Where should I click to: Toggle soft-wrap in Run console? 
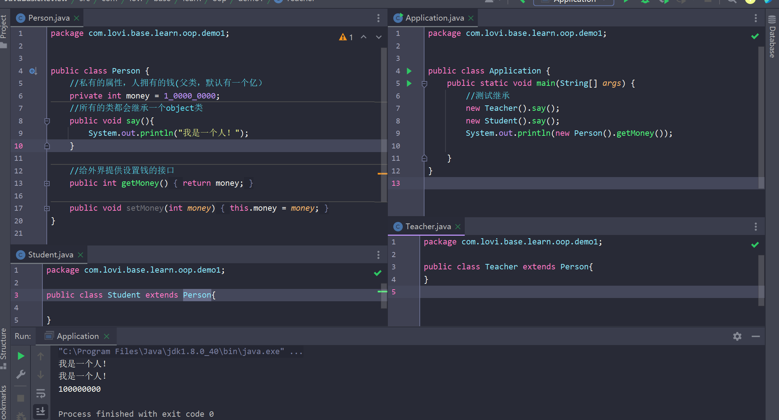(x=41, y=393)
